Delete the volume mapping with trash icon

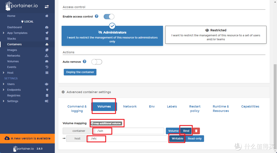[x=196, y=131]
